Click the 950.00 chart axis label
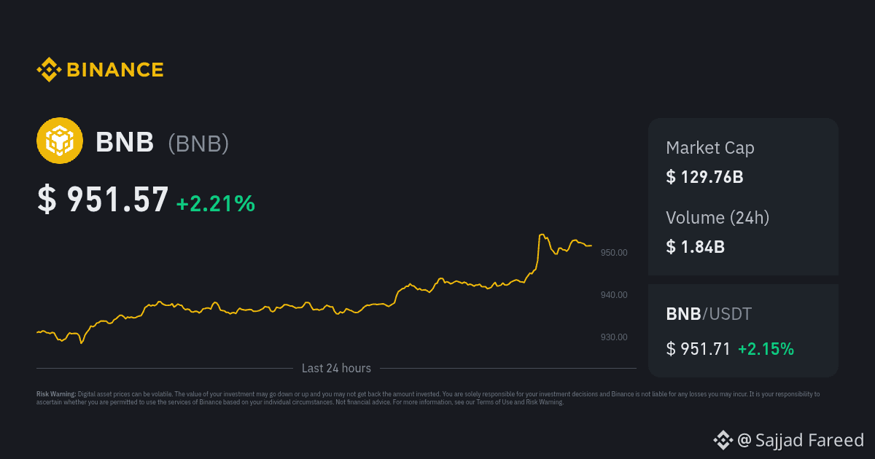 tap(613, 253)
